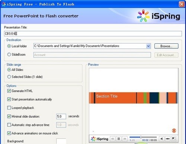Open the Background color swatch
Image resolution: width=186 pixels, height=144 pixels.
point(61,141)
